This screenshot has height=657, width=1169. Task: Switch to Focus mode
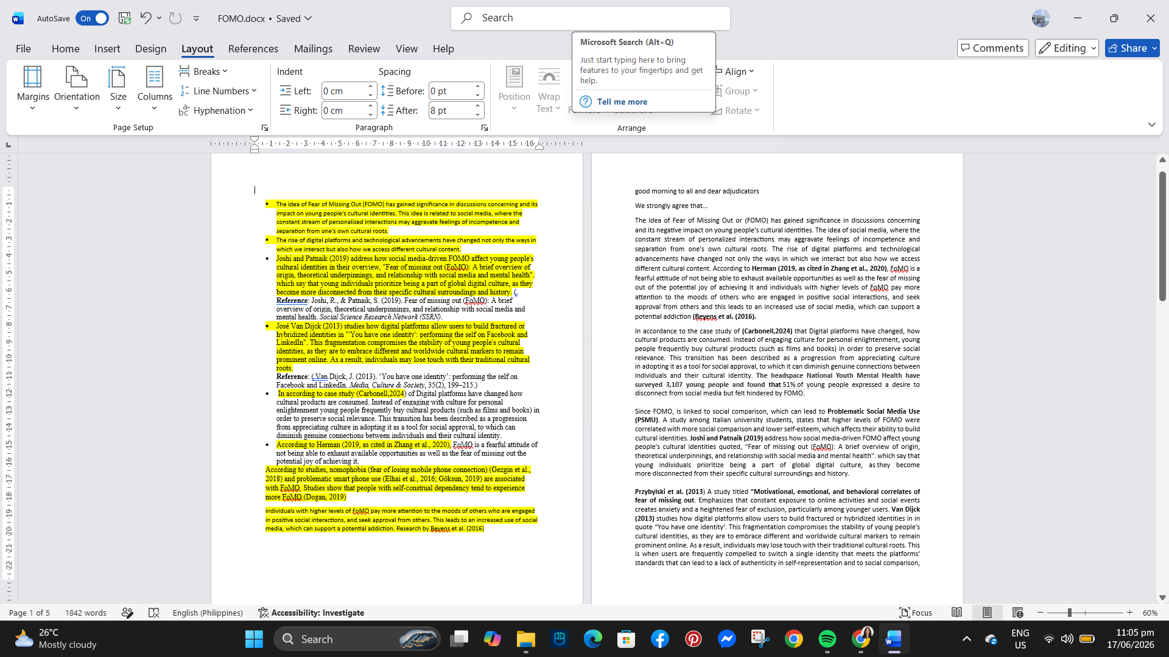[x=916, y=613]
